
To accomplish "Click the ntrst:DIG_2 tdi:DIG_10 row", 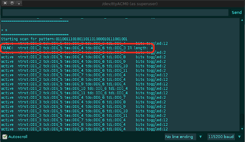I will pos(83,66).
